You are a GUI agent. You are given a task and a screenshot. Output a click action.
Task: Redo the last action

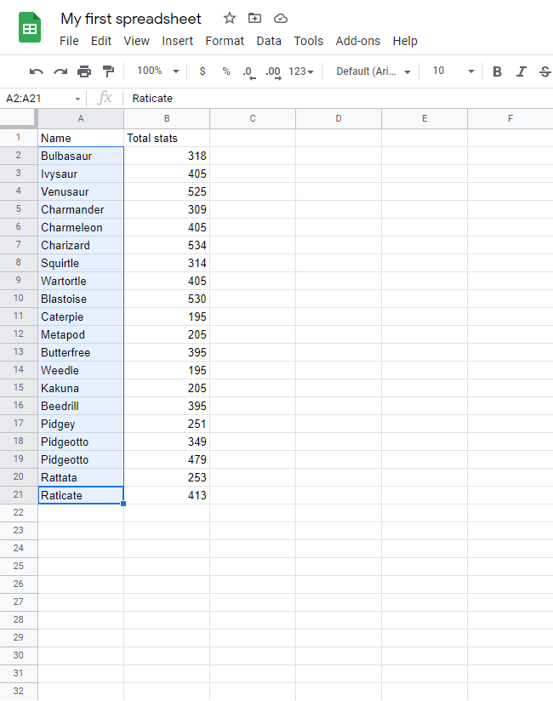(60, 71)
